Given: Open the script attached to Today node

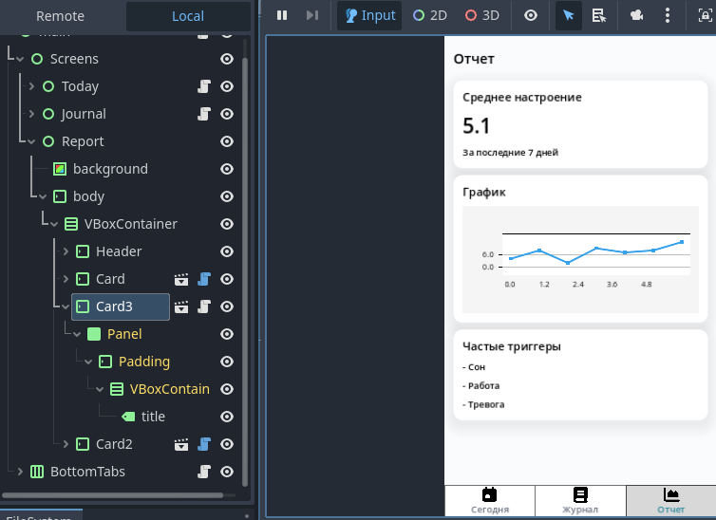Looking at the screenshot, I should [203, 86].
